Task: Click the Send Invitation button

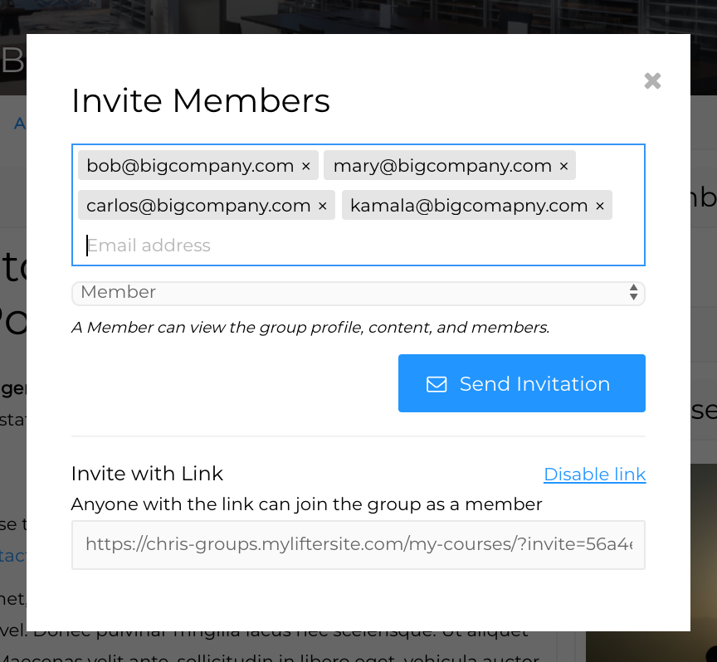Action: [522, 383]
